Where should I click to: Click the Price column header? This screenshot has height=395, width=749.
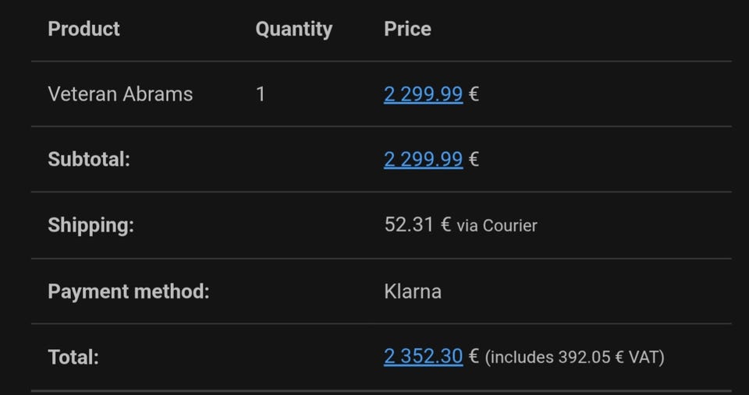[x=407, y=29]
